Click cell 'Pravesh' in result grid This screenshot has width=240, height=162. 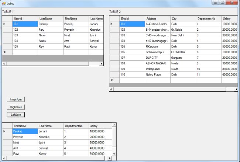[25, 137]
